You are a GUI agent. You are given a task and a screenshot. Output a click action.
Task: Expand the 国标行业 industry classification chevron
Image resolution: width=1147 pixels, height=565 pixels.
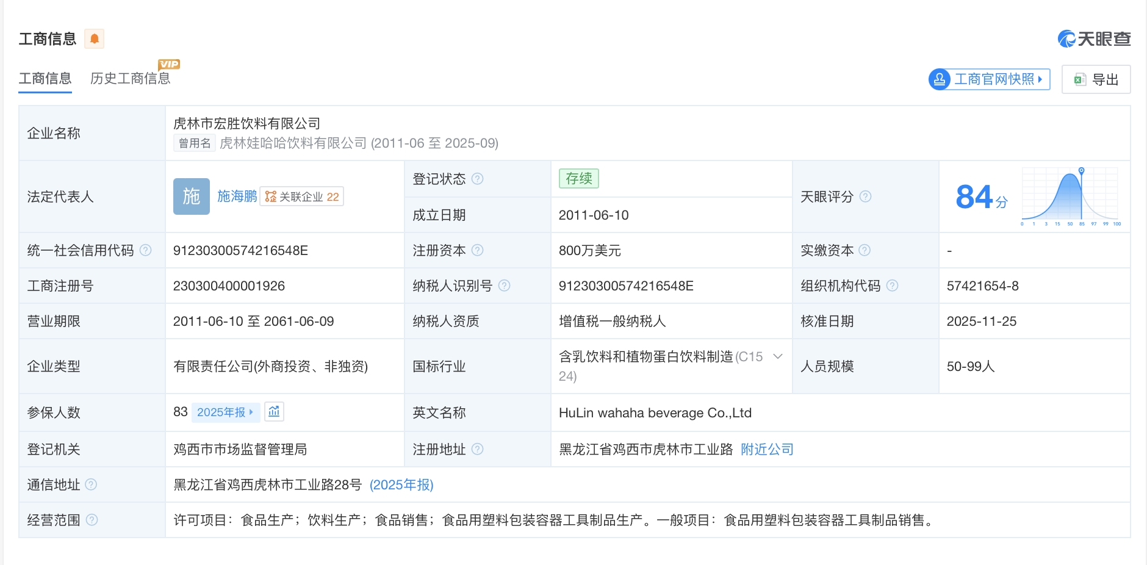[778, 356]
